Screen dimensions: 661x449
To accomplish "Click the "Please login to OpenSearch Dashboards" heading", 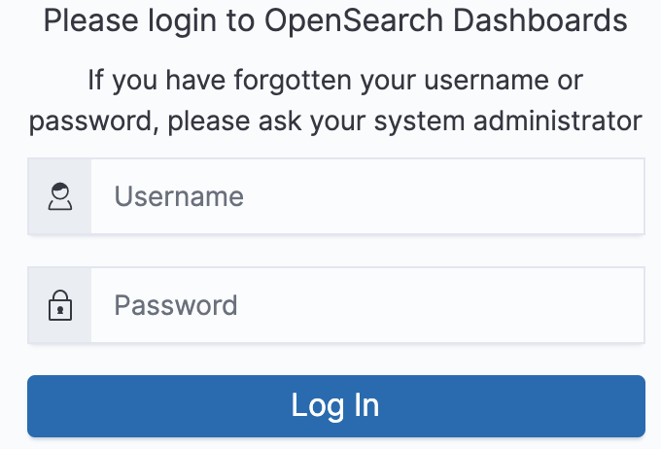I will (335, 19).
